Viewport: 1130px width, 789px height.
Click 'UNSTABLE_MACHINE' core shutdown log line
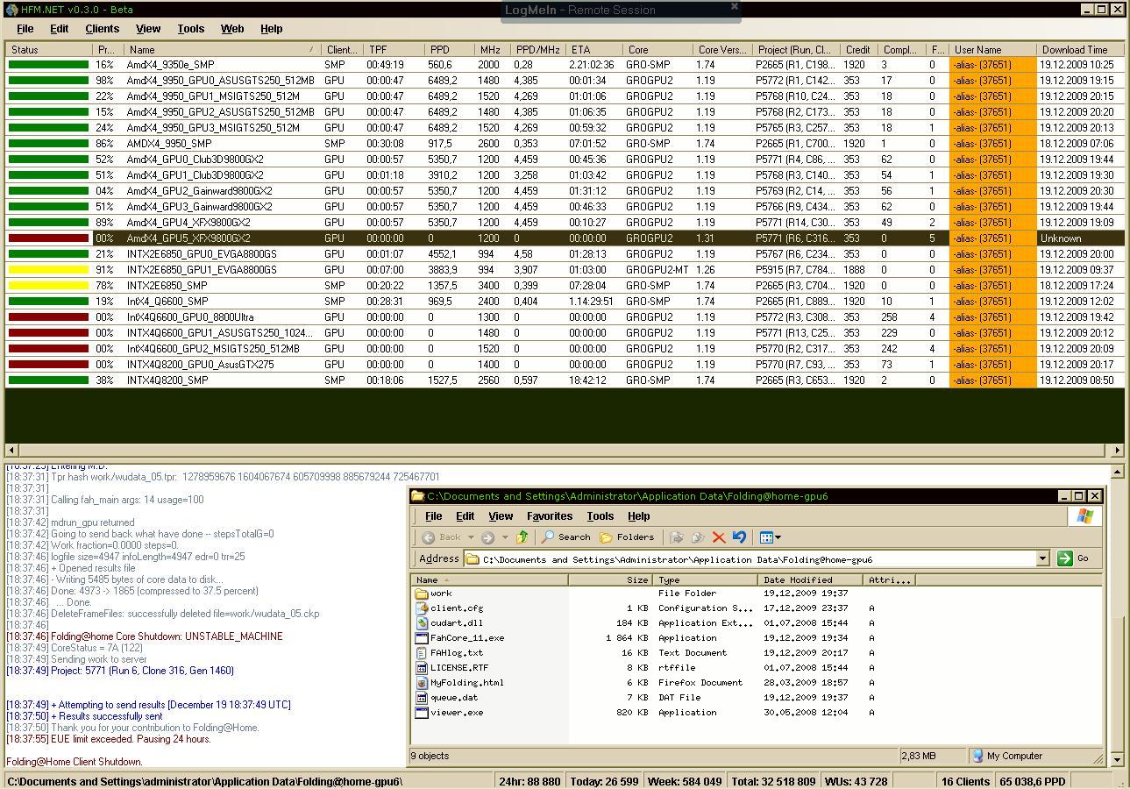tap(145, 636)
